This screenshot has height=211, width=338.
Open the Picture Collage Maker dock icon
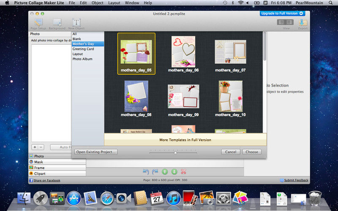[x=240, y=198]
